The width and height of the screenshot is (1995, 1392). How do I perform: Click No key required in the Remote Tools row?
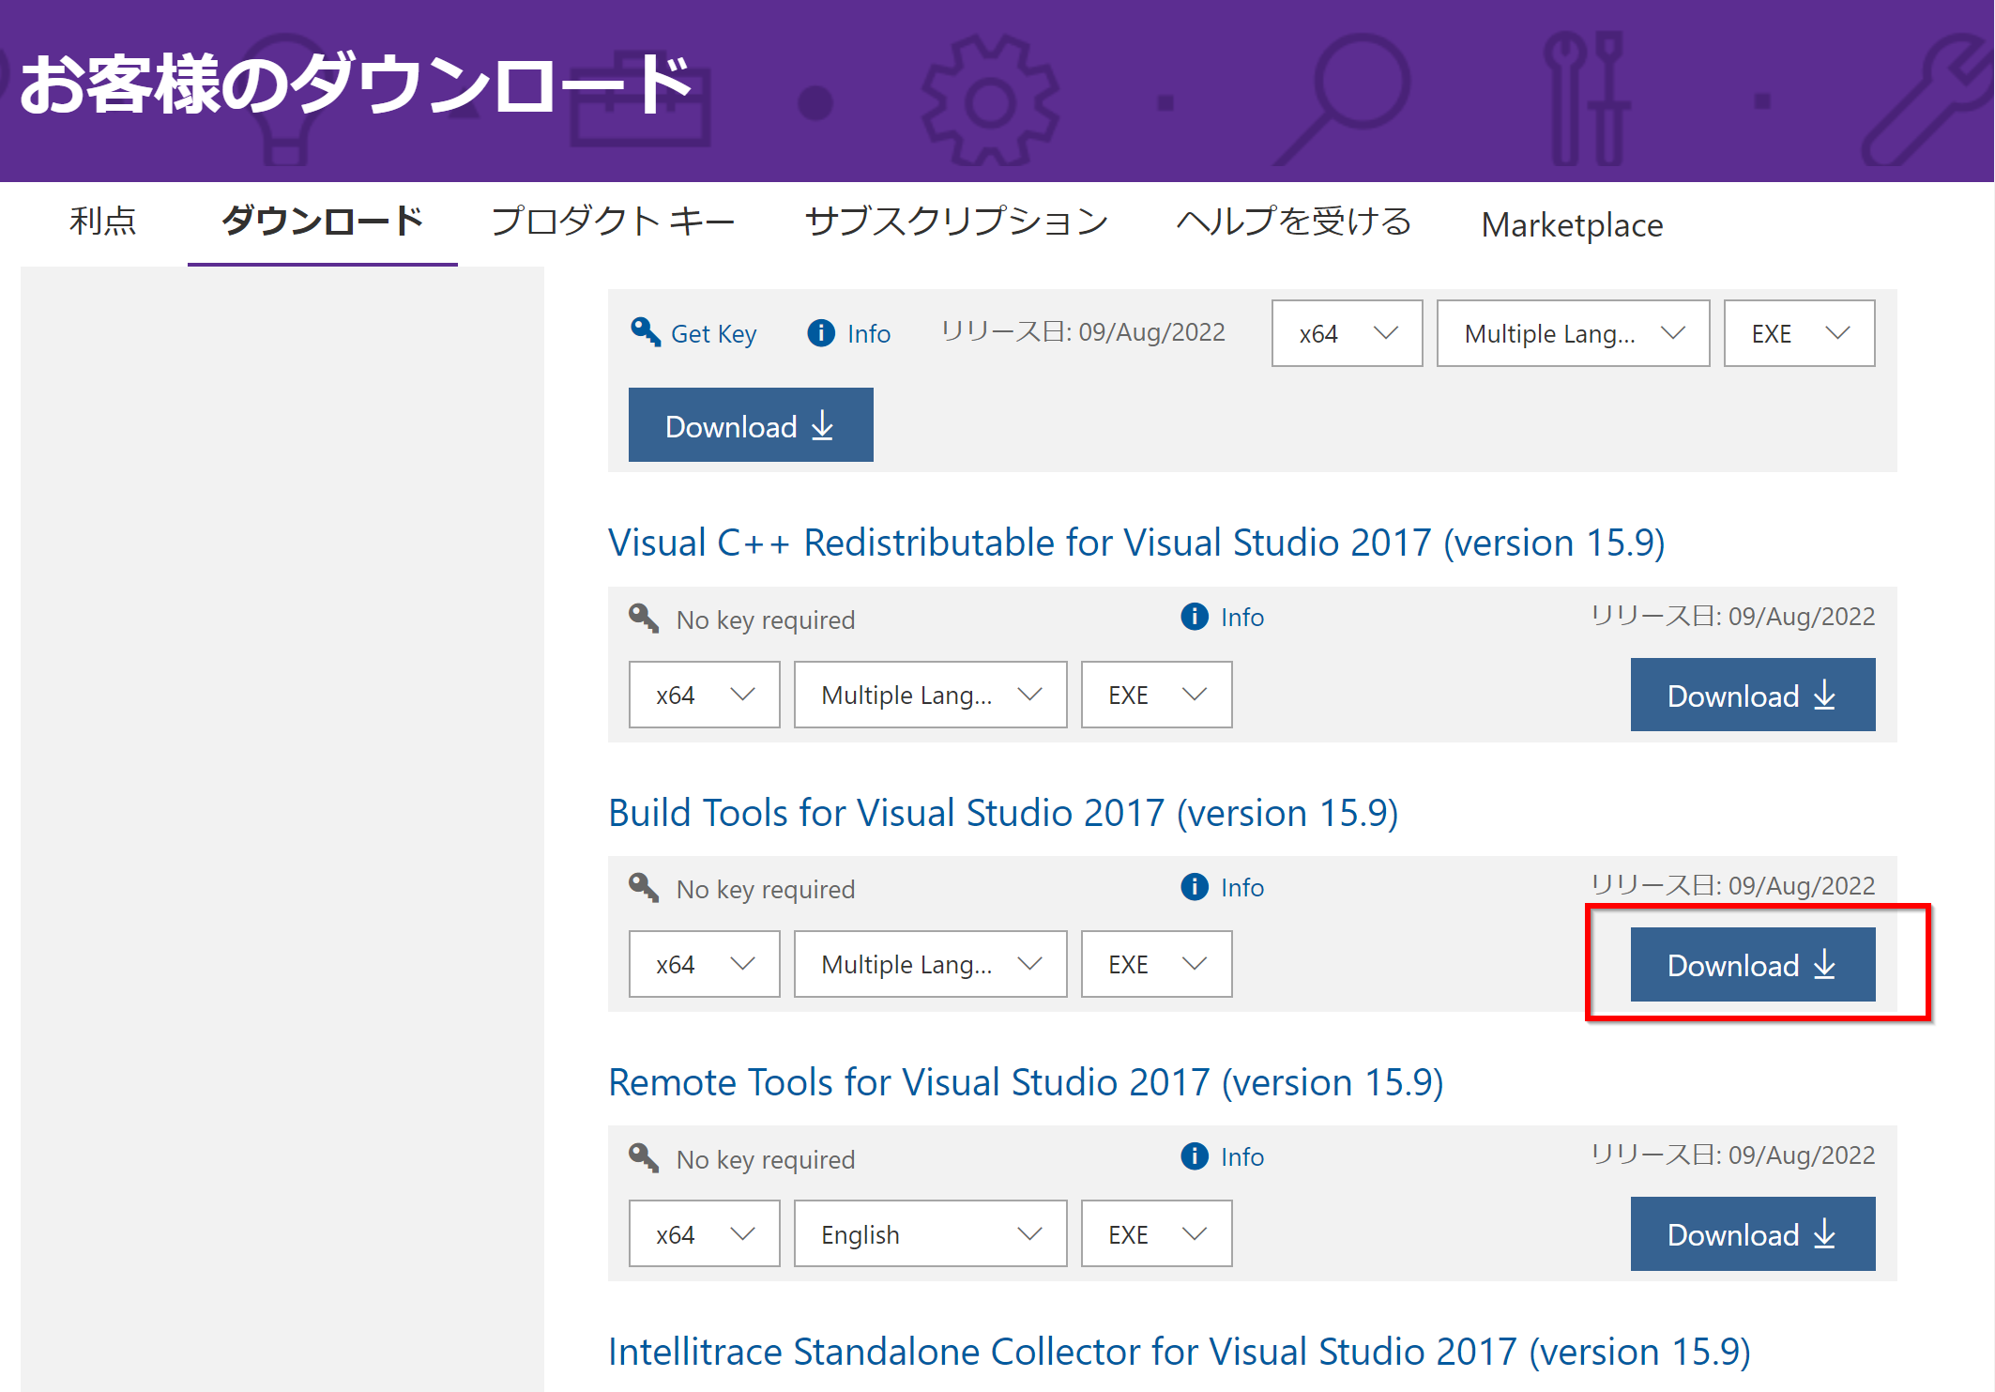point(766,1160)
